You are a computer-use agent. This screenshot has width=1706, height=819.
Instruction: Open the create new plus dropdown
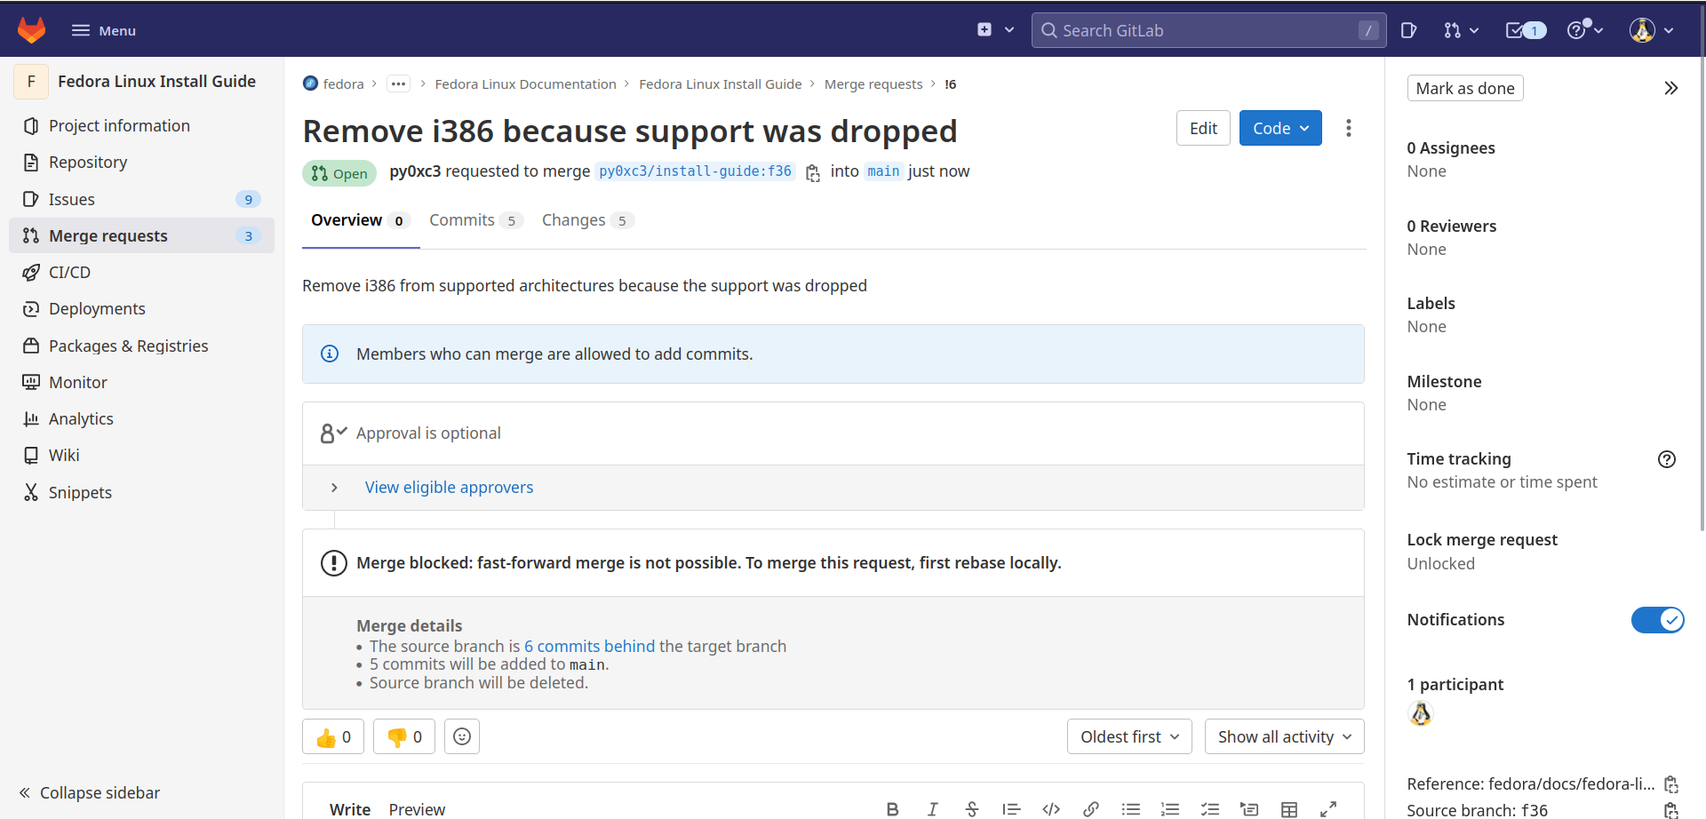point(995,30)
